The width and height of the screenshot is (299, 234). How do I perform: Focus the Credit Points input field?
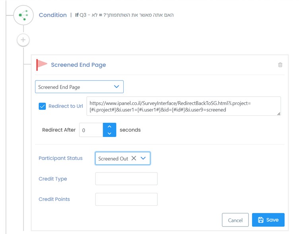[126, 199]
